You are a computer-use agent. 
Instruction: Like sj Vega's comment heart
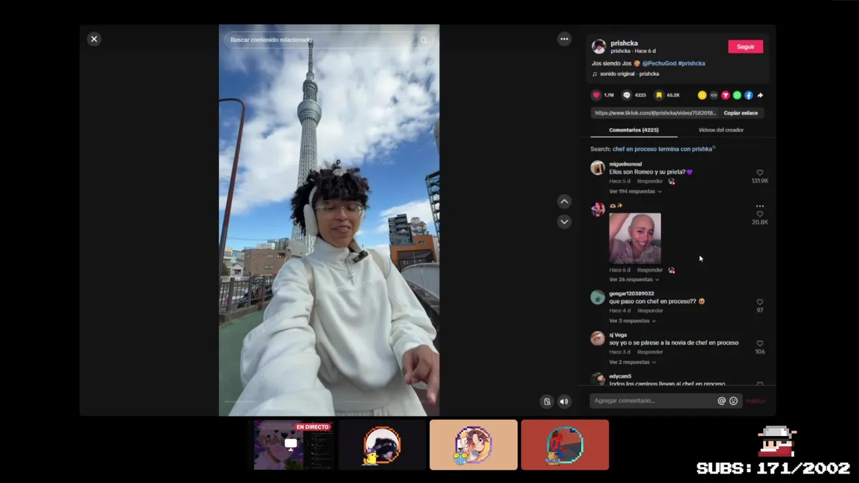[760, 343]
